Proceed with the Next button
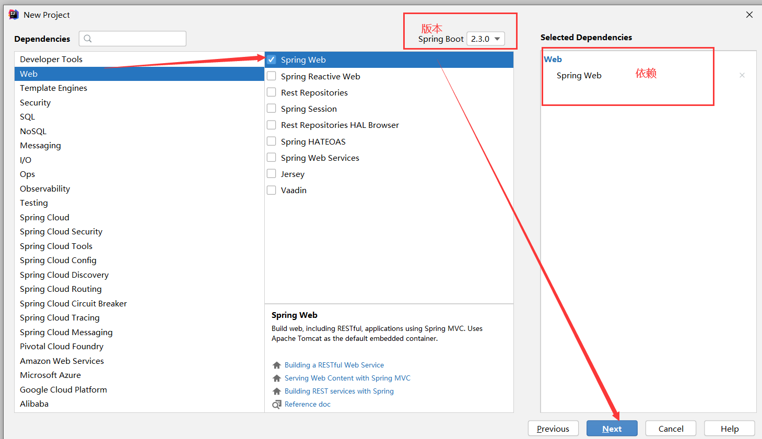This screenshot has width=762, height=439. pos(612,429)
